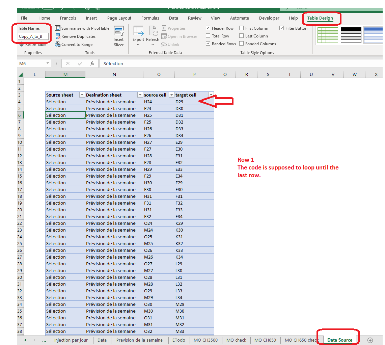385x345 pixels.
Task: Click Remove Duplicates icon
Action: tap(58, 36)
